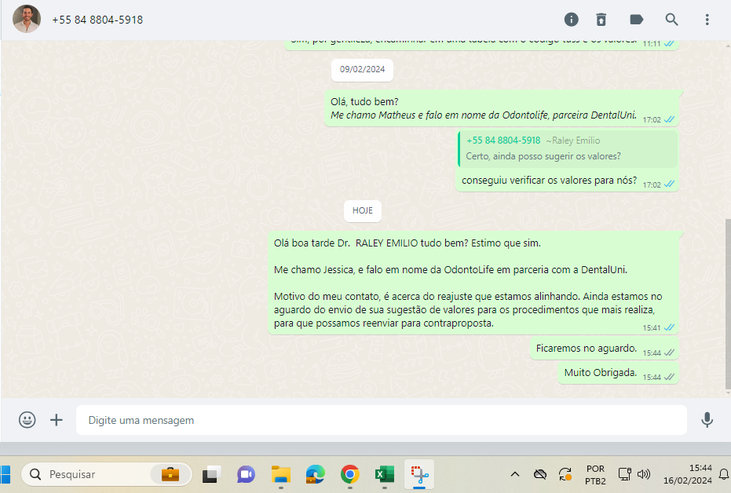Click the trash archive icon in header
The height and width of the screenshot is (493, 731).
pyautogui.click(x=601, y=20)
